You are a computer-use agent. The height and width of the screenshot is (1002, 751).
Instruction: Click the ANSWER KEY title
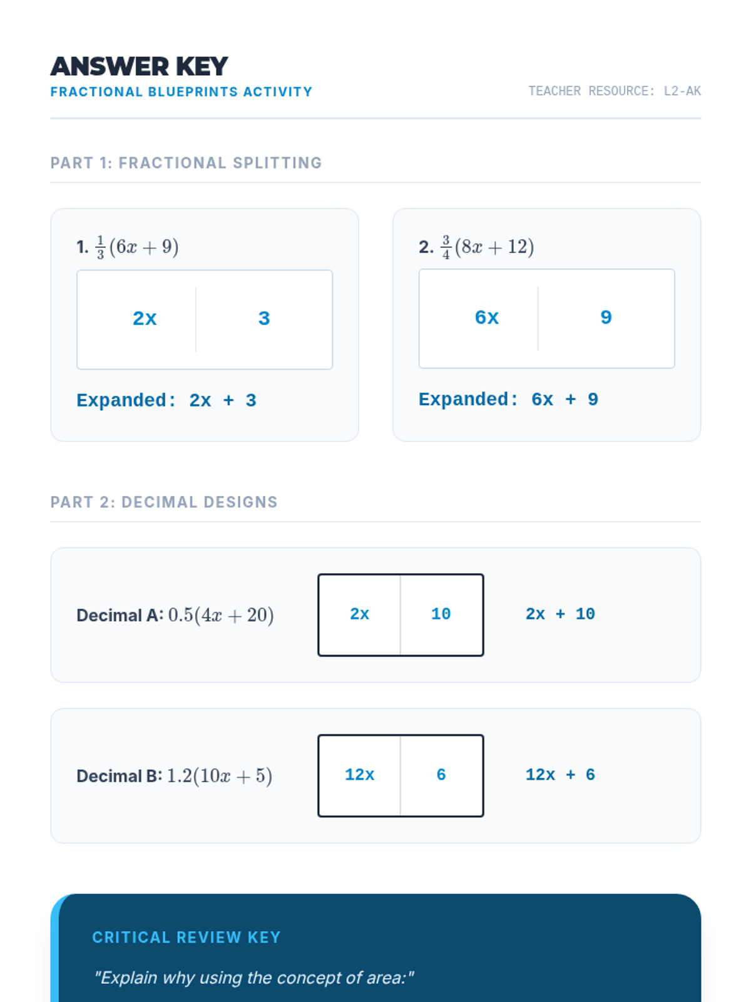[139, 66]
